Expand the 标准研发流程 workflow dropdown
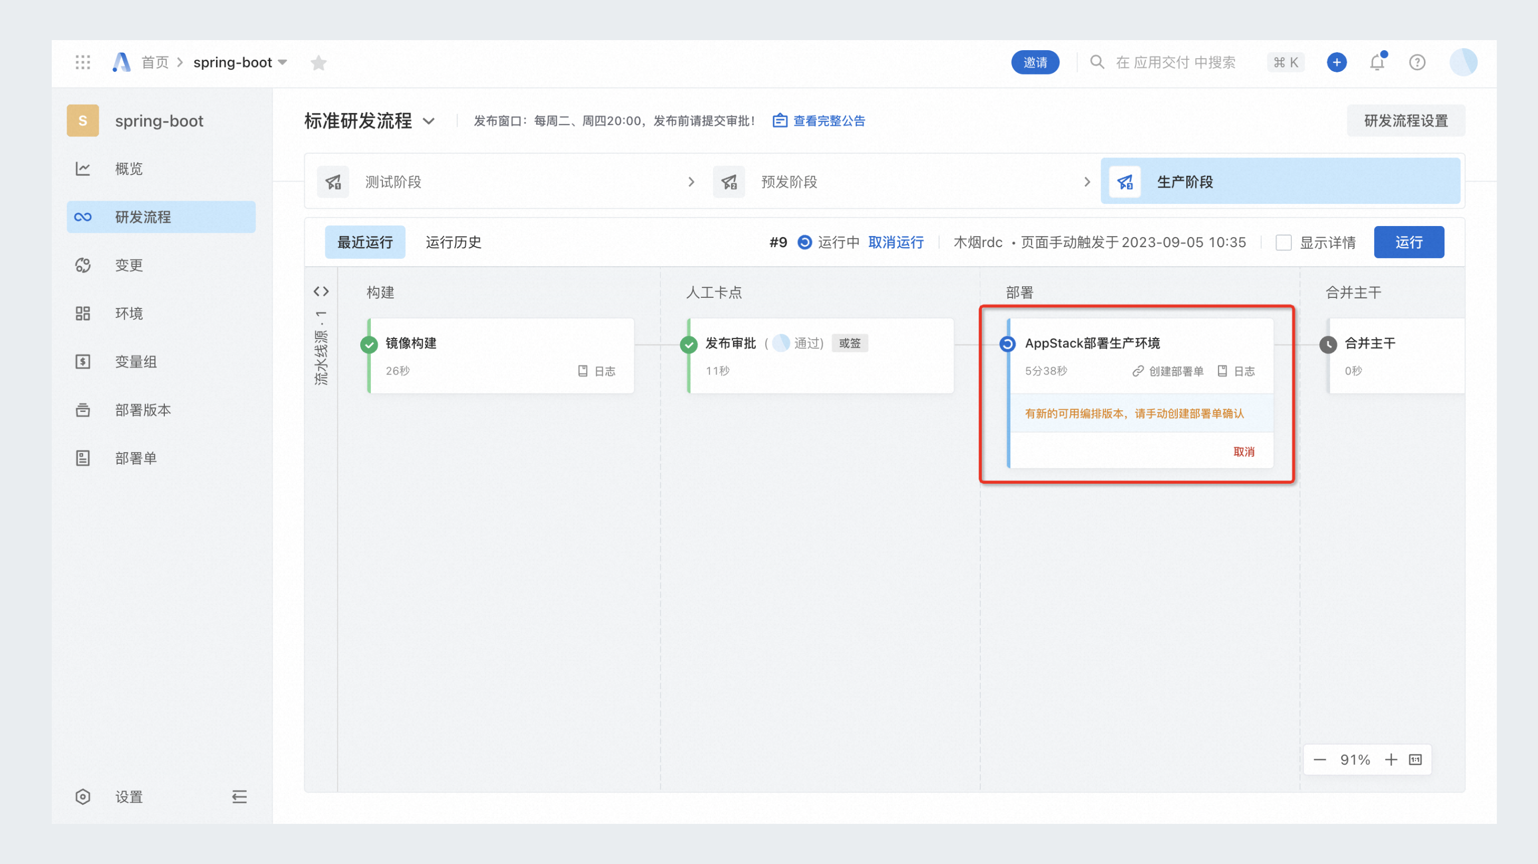 coord(429,121)
